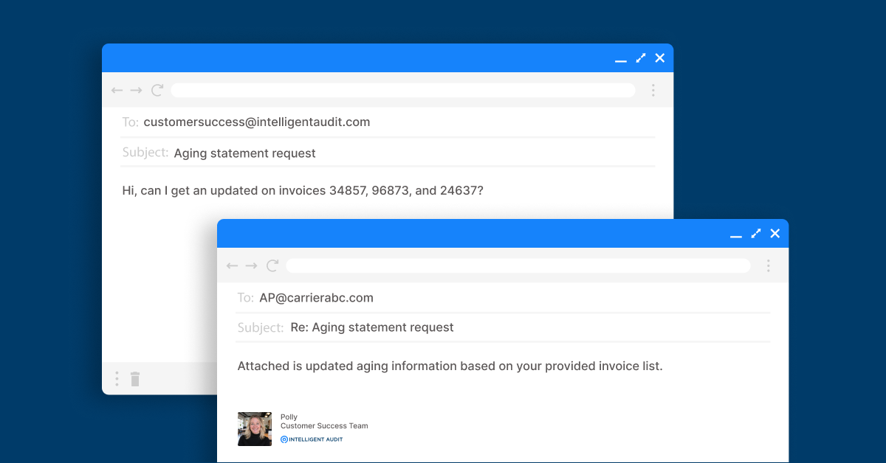This screenshot has width=886, height=463.
Task: Close the front reply window
Action: (775, 233)
